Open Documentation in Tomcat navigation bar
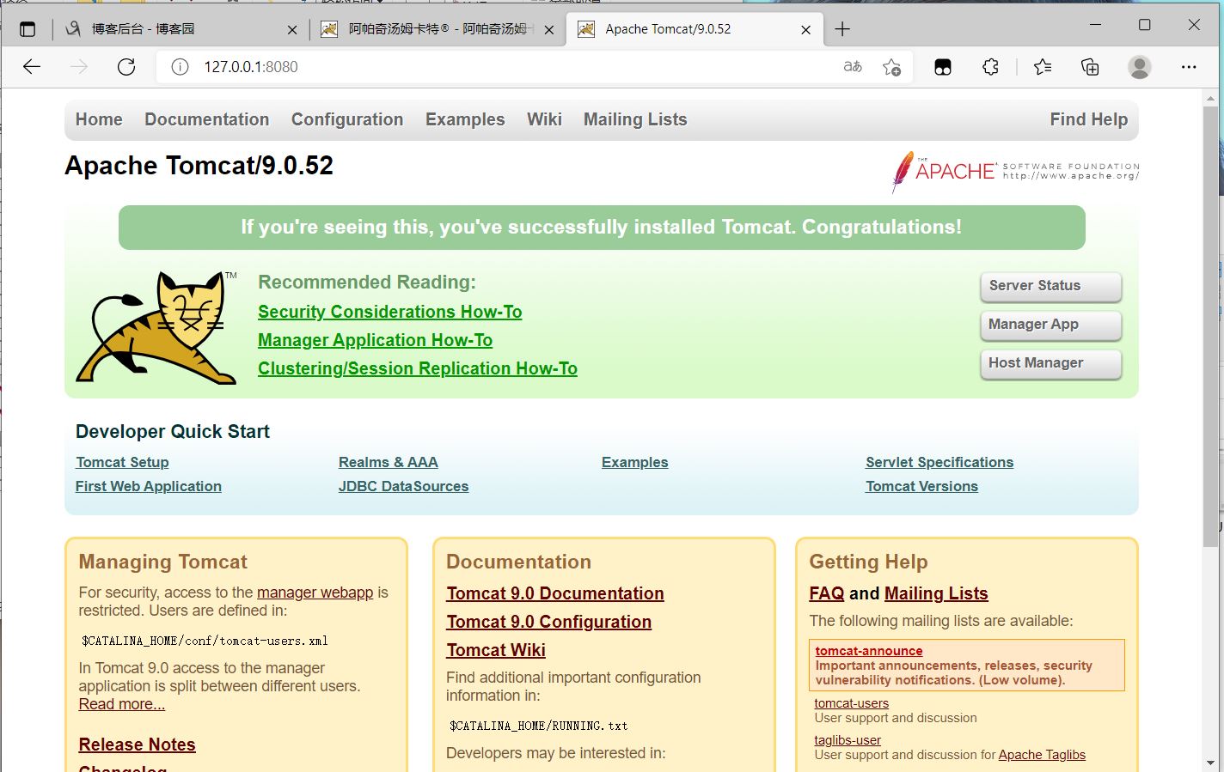The width and height of the screenshot is (1224, 772). pyautogui.click(x=207, y=119)
